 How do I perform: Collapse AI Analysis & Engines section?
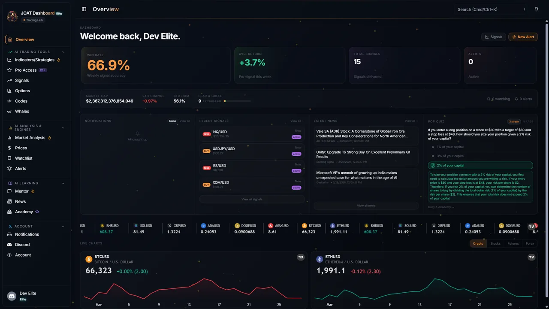coord(63,127)
